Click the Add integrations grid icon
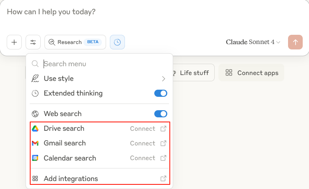Image resolution: width=309 pixels, height=189 pixels. click(35, 179)
